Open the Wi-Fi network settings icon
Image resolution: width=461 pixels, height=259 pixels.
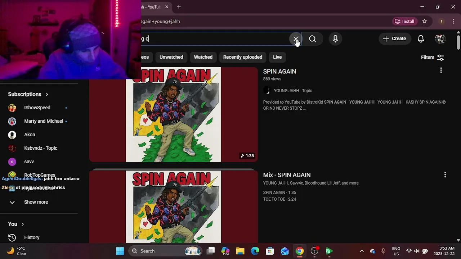pyautogui.click(x=409, y=251)
